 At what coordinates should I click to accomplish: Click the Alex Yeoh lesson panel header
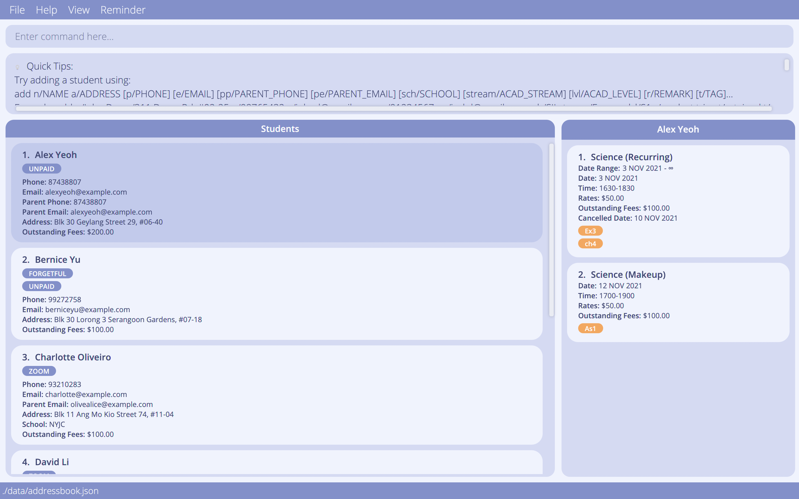pyautogui.click(x=678, y=129)
